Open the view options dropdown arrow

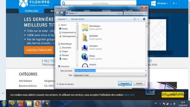tap(138, 19)
